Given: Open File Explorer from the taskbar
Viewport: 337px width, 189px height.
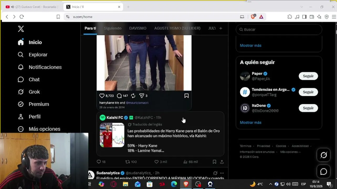Looking at the screenshot, I should pyautogui.click(x=125, y=184).
